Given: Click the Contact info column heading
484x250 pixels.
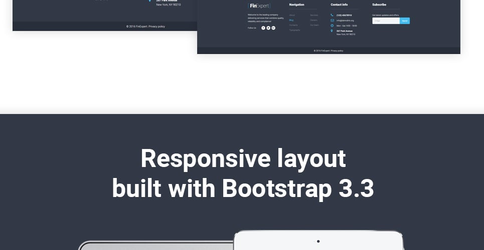Looking at the screenshot, I should point(339,4).
